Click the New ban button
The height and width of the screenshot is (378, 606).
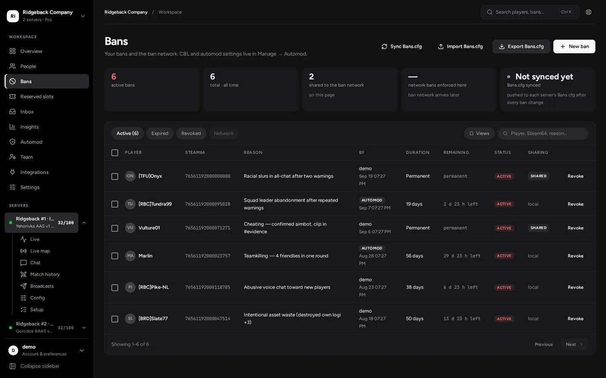[x=574, y=47]
